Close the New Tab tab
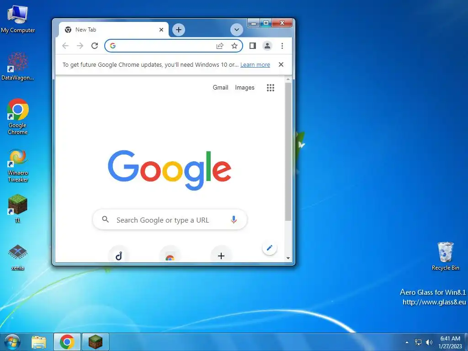 point(161,30)
